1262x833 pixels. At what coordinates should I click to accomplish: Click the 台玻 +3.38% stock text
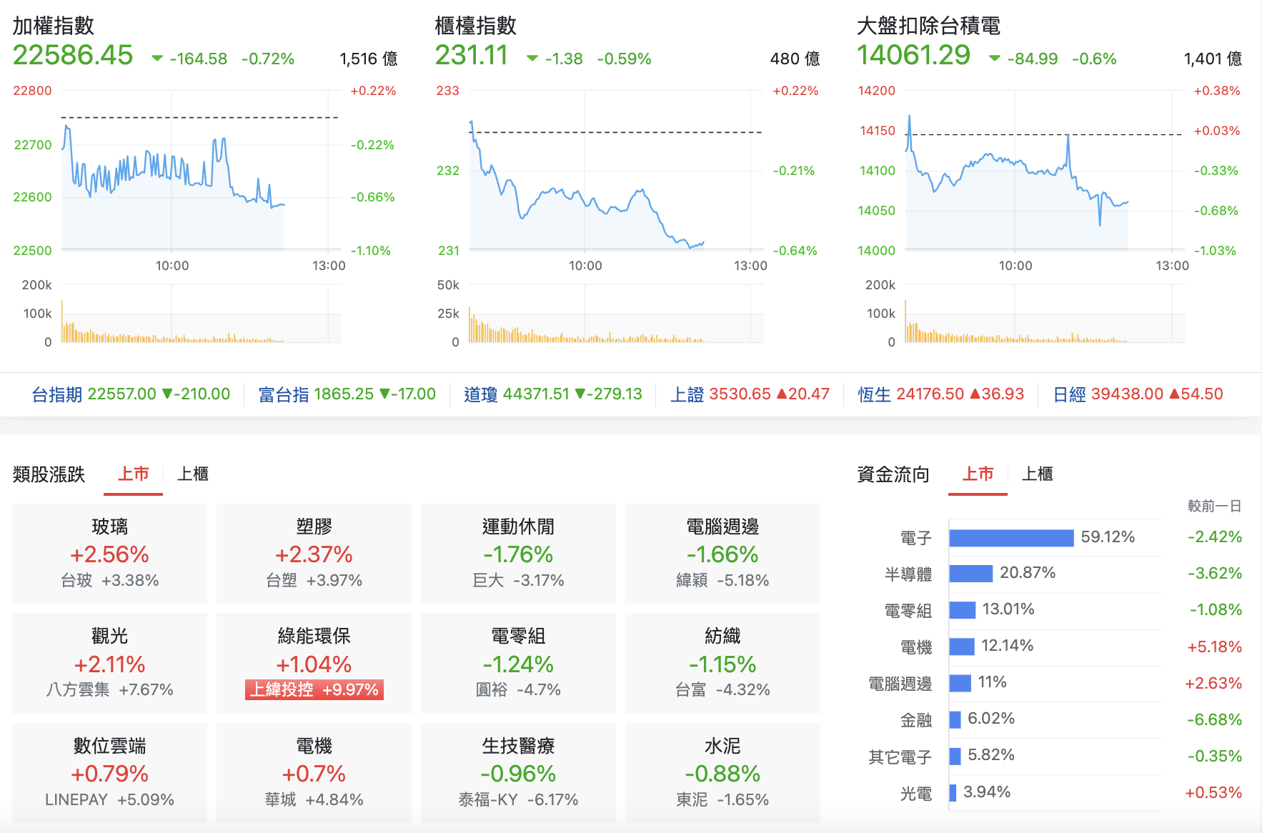(109, 580)
